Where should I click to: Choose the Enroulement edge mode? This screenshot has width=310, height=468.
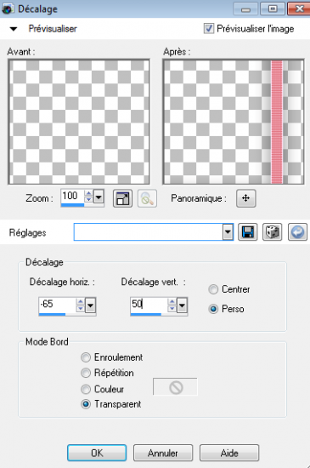[x=86, y=357]
